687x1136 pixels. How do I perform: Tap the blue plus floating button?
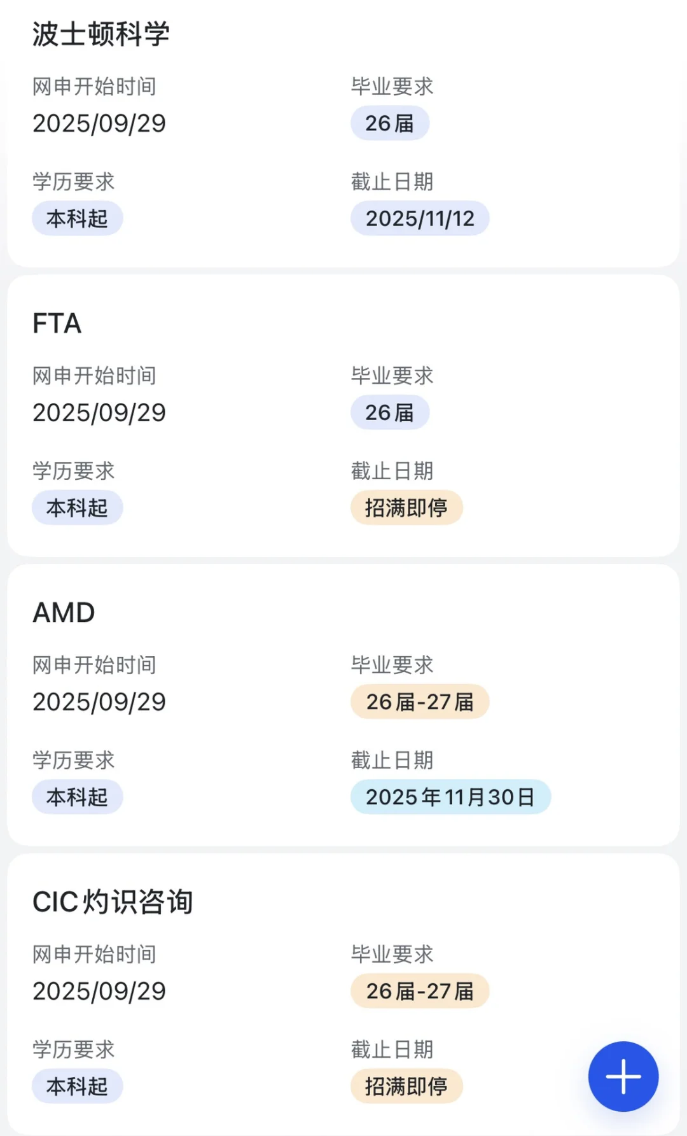(x=623, y=1076)
